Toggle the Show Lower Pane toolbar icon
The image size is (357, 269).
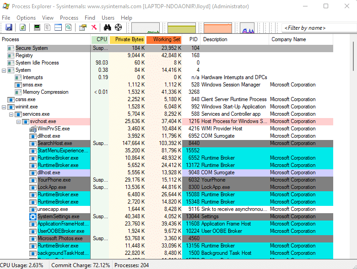[x=58, y=27]
